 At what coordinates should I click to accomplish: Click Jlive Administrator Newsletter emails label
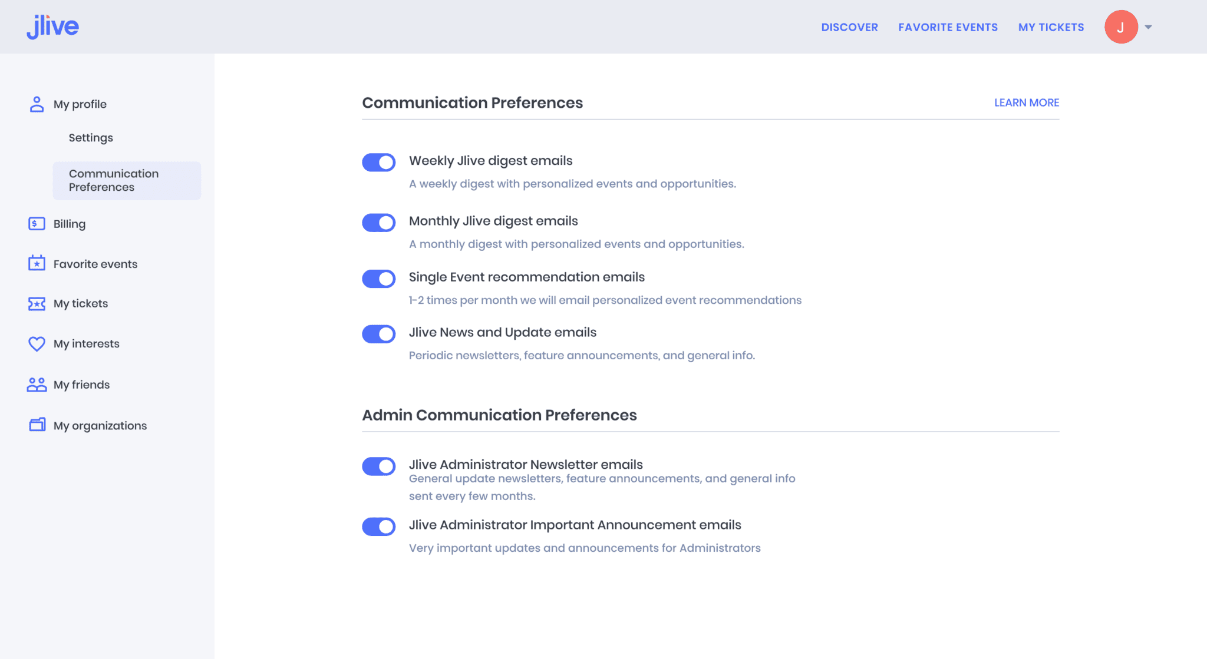(526, 465)
